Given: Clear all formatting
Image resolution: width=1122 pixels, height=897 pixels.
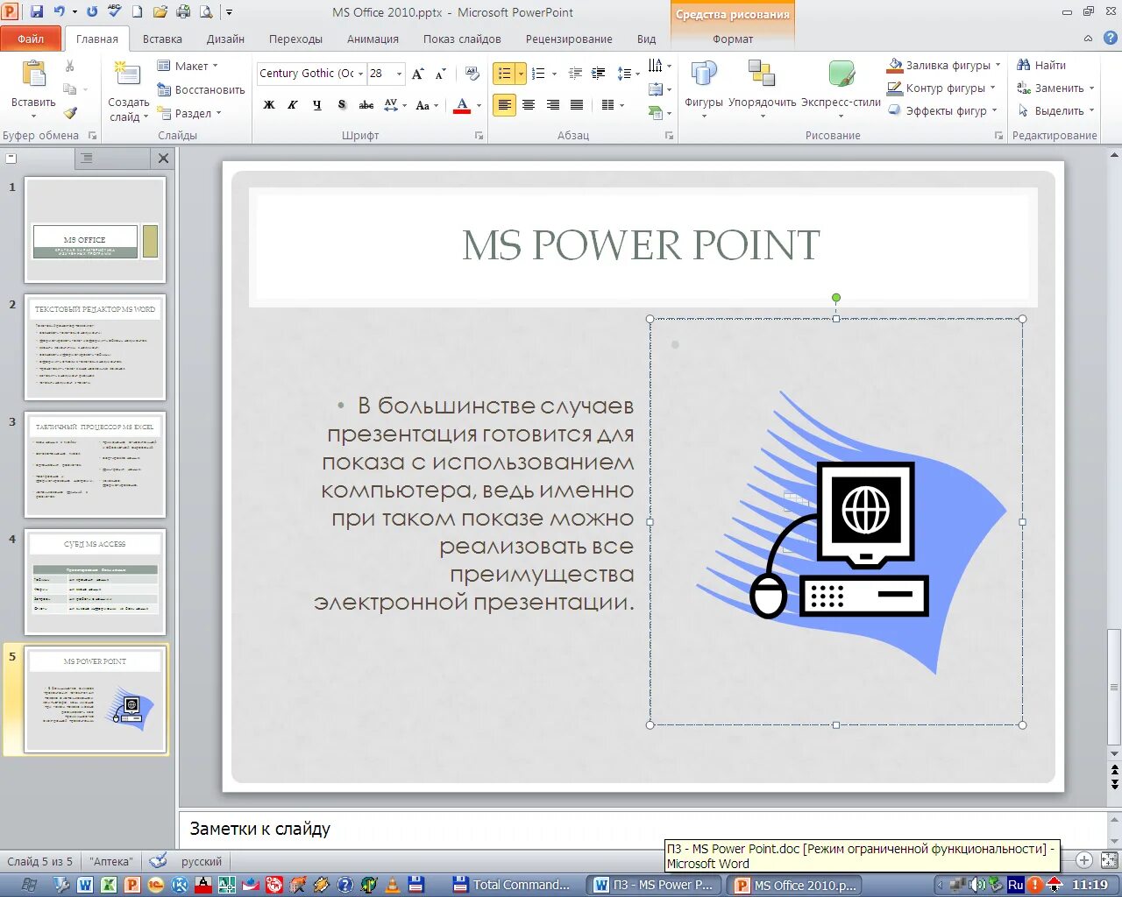Looking at the screenshot, I should (472, 74).
